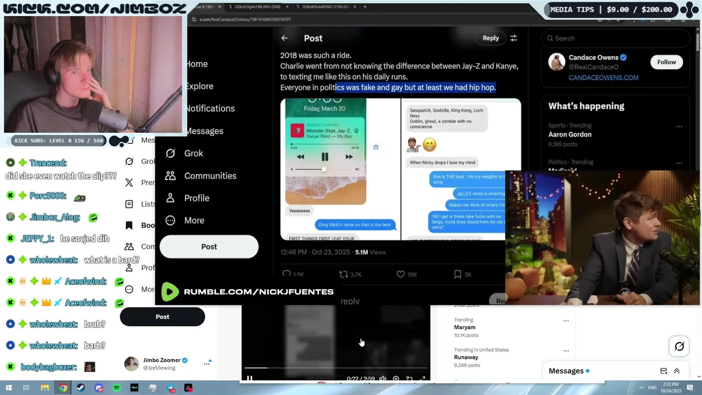Open options menu for Runaway trend
This screenshot has height=395, width=702.
tap(566, 351)
